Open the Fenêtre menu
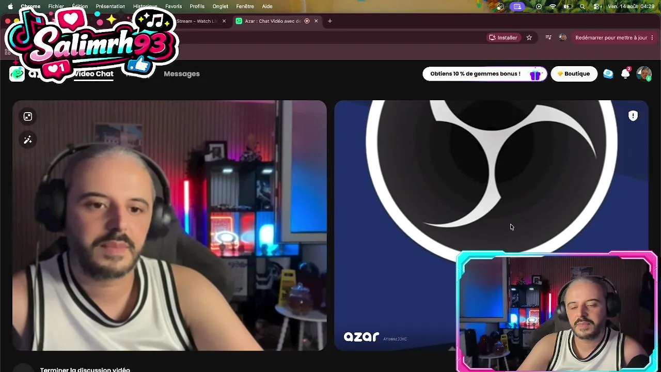Screen dimensions: 661x372 pos(245,6)
